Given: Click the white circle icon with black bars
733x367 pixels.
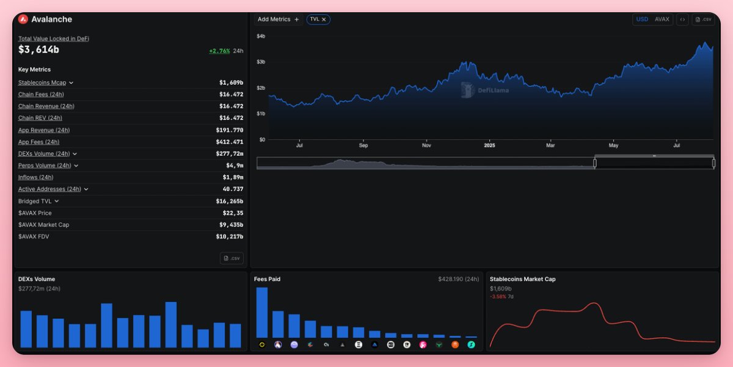Looking at the screenshot, I should (x=359, y=345).
